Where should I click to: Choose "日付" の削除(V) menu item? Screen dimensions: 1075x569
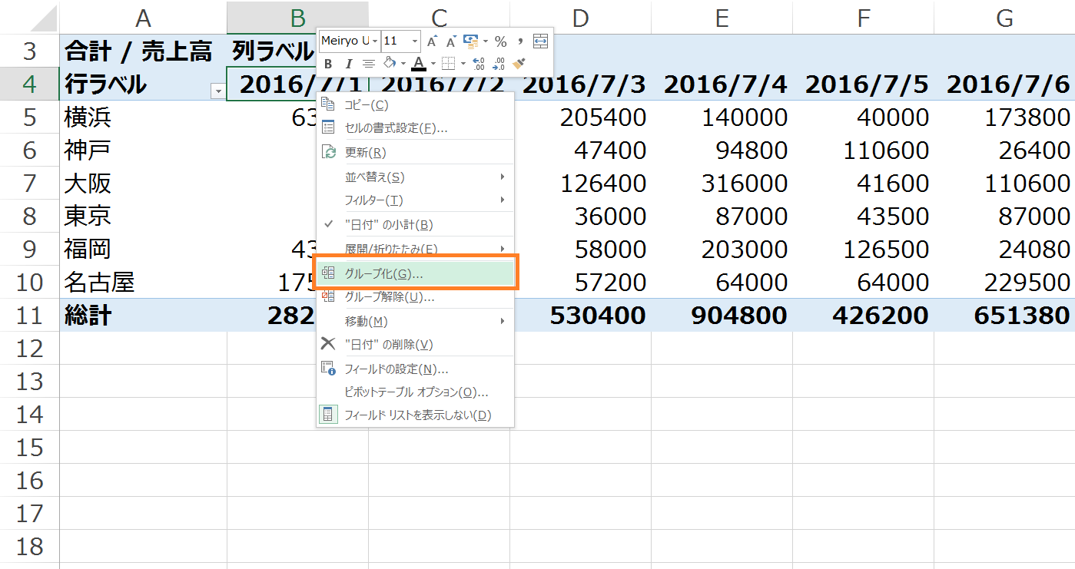pyautogui.click(x=415, y=344)
